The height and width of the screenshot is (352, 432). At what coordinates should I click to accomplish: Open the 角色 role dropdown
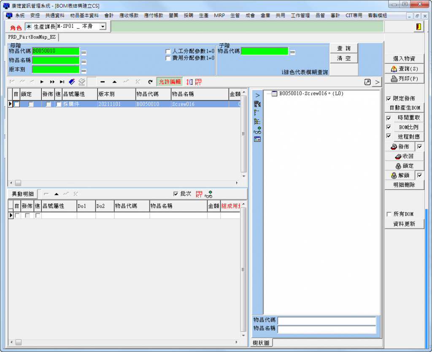[x=103, y=27]
